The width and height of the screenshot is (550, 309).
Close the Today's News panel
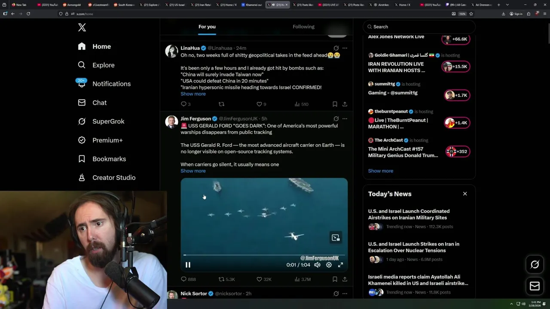(465, 194)
